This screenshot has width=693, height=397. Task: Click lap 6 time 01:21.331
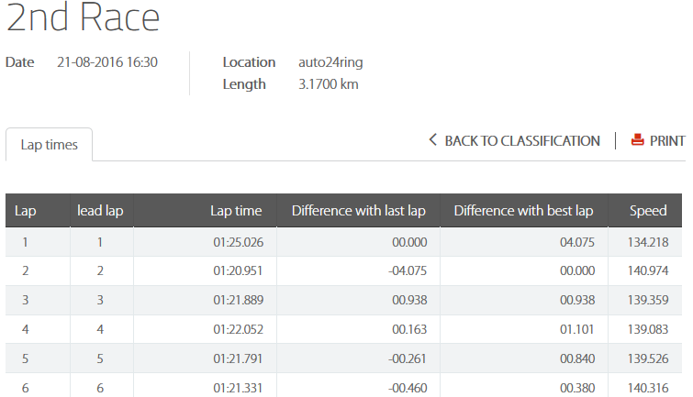(238, 388)
